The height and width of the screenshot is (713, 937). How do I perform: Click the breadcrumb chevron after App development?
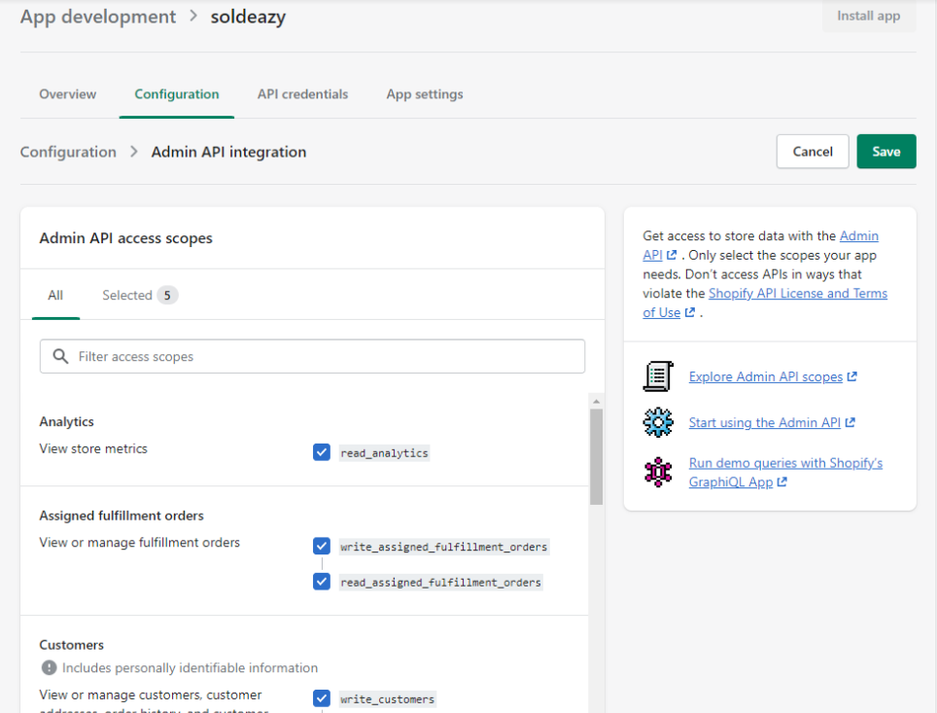click(x=193, y=17)
